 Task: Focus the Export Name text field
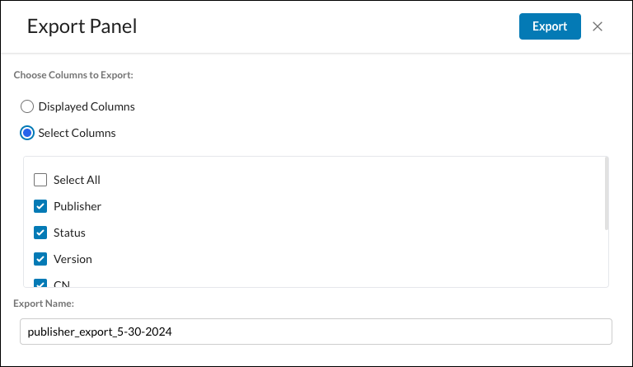pyautogui.click(x=316, y=332)
